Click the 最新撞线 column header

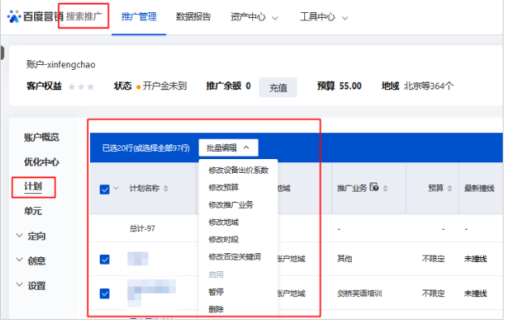pos(479,188)
